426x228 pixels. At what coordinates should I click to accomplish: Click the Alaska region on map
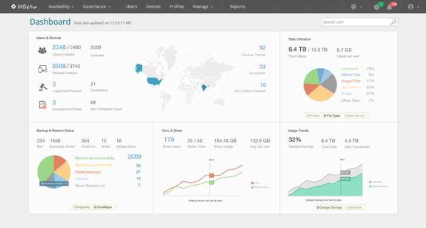(x=139, y=68)
